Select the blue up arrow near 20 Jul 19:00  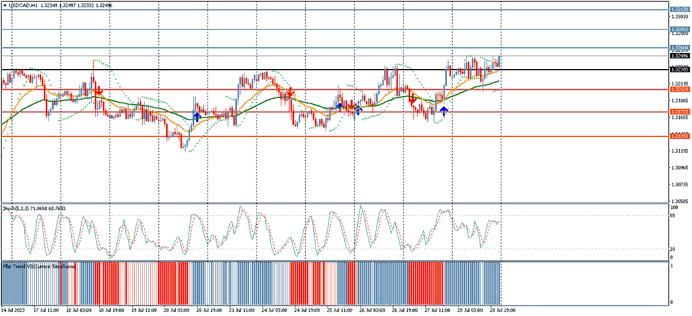pos(197,117)
